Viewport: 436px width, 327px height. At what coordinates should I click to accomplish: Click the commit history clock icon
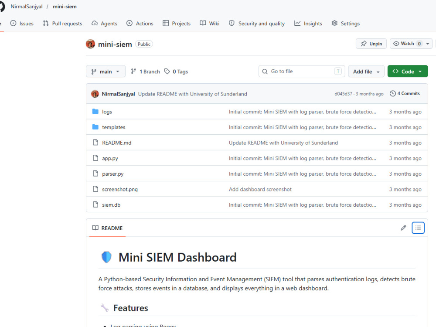pos(393,93)
